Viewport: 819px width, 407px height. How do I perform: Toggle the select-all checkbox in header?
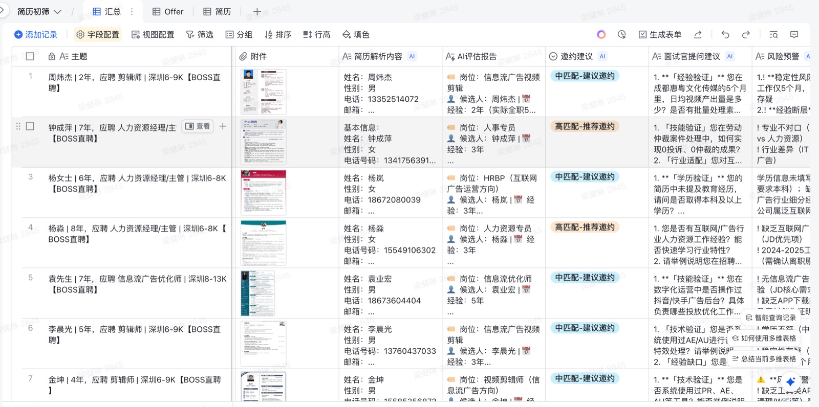coord(30,56)
